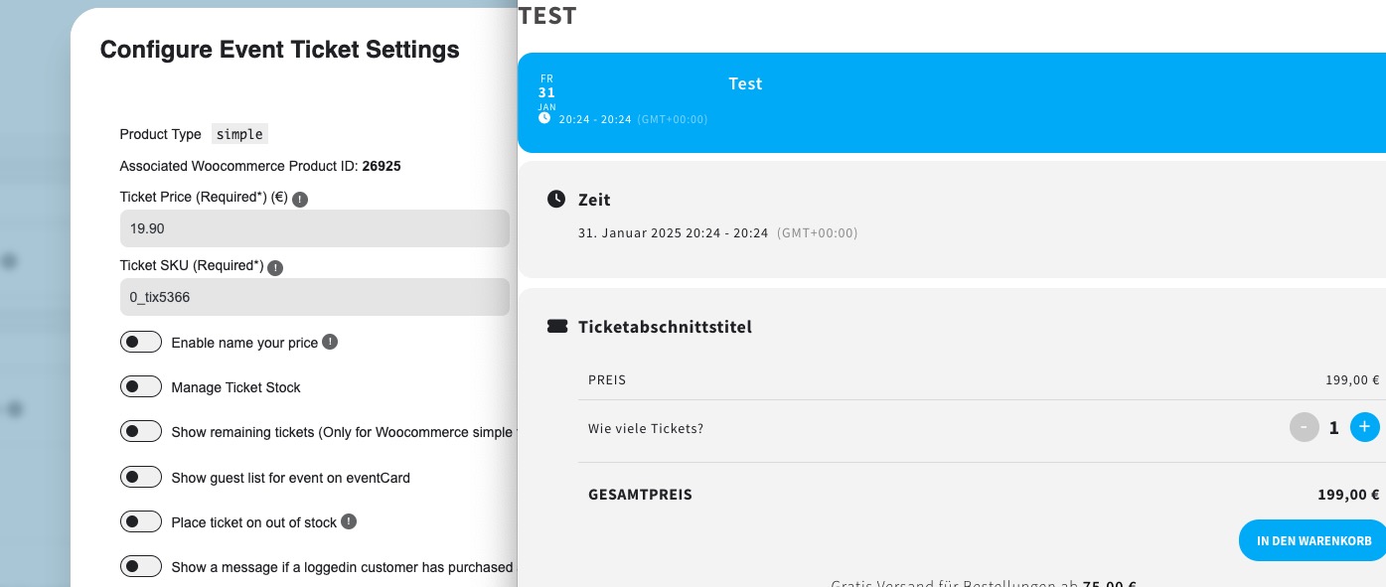Image resolution: width=1386 pixels, height=587 pixels.
Task: Click the Ticket Price info icon
Action: coord(300,199)
